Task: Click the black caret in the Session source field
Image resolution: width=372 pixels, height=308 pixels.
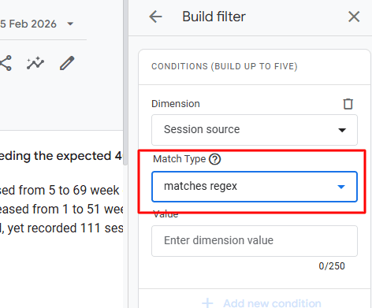Action: pos(342,130)
